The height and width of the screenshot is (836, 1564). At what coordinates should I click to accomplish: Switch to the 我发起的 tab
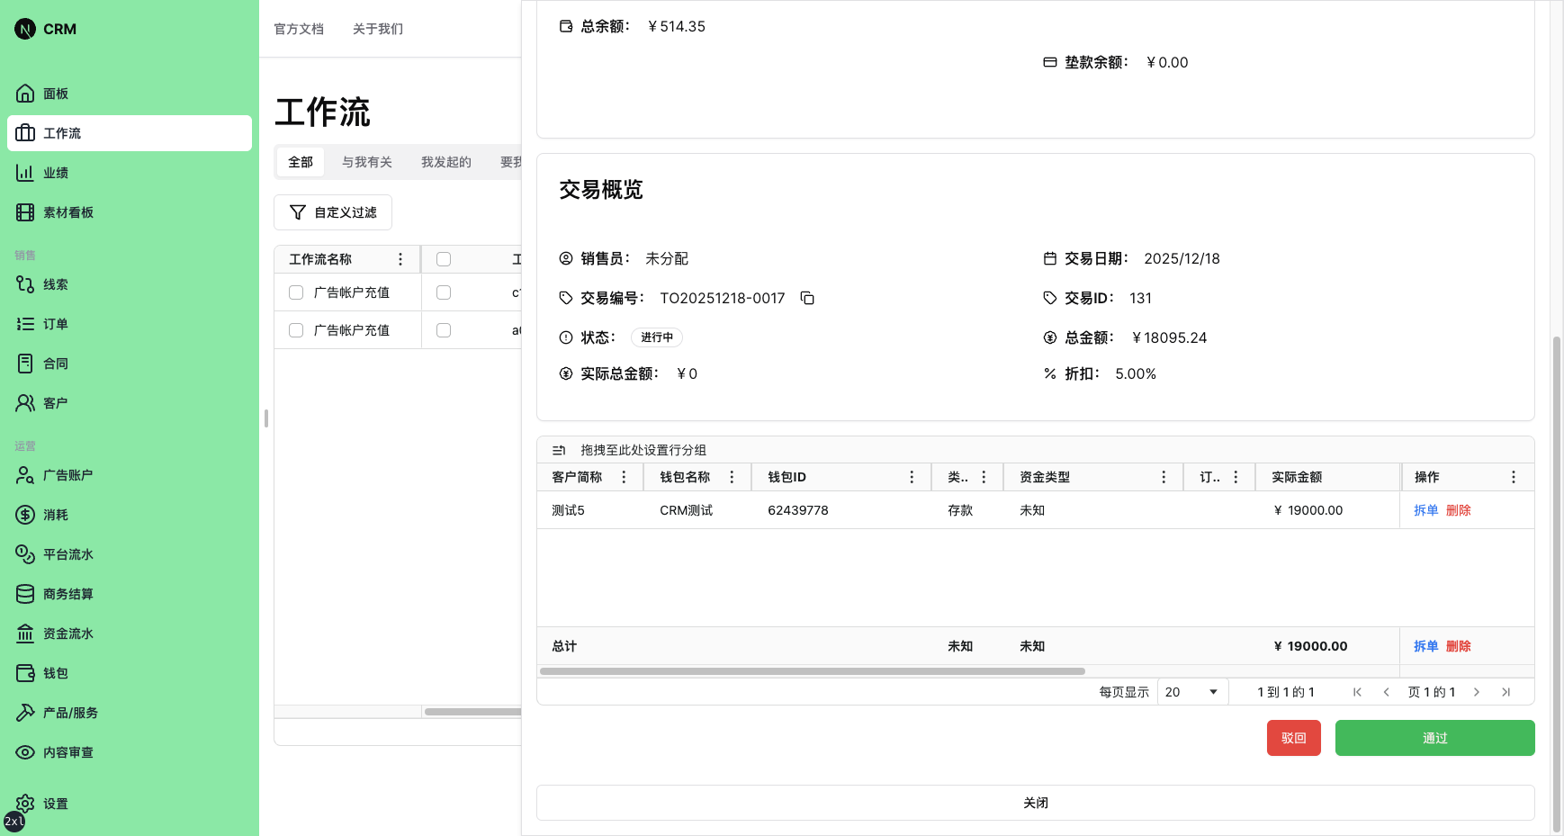(x=445, y=162)
